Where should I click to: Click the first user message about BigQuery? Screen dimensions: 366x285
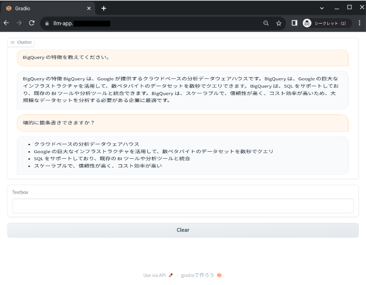click(183, 57)
